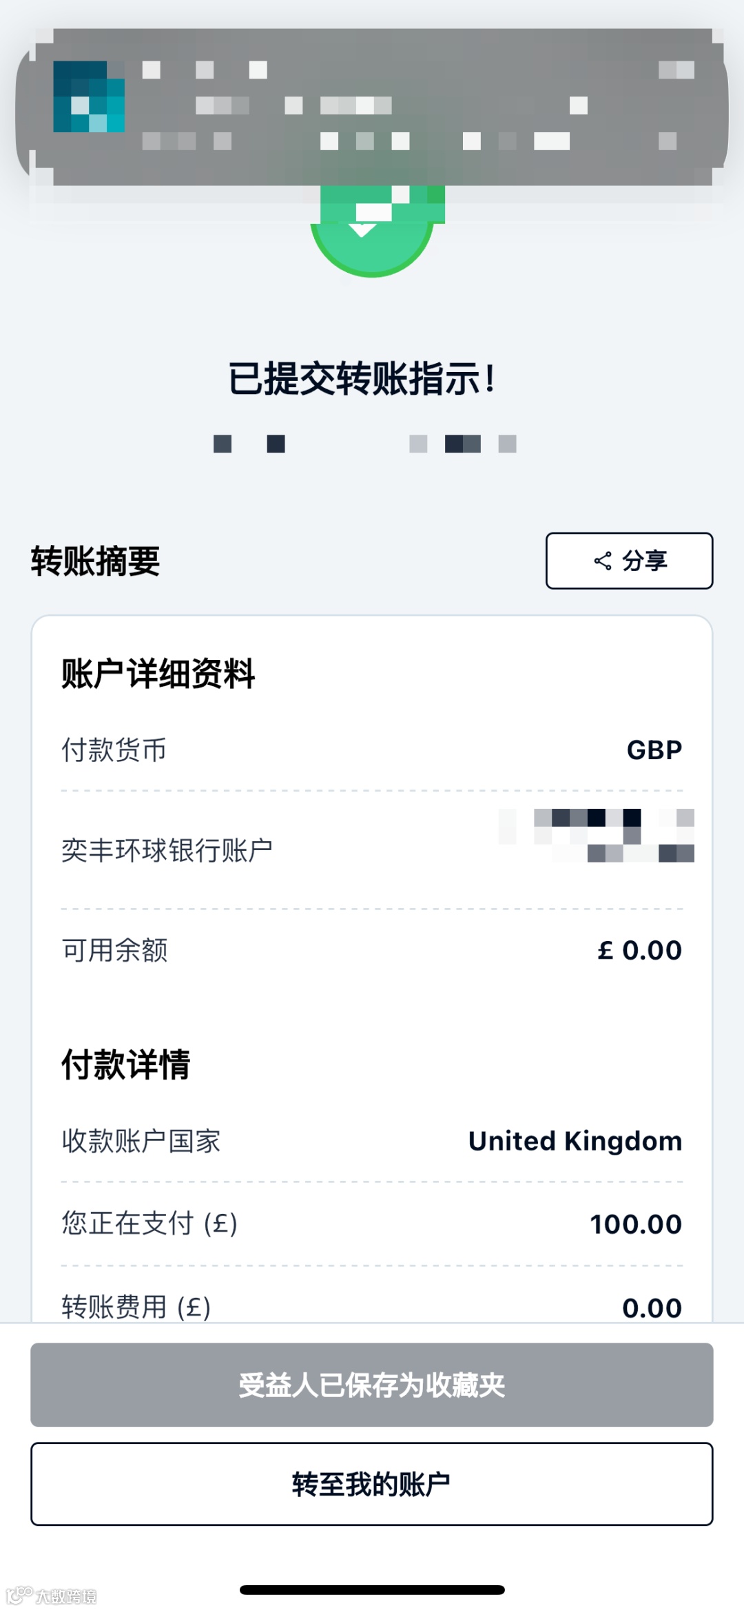The image size is (744, 1610).
Task: Tap the blurred reference text under title
Action: click(365, 444)
